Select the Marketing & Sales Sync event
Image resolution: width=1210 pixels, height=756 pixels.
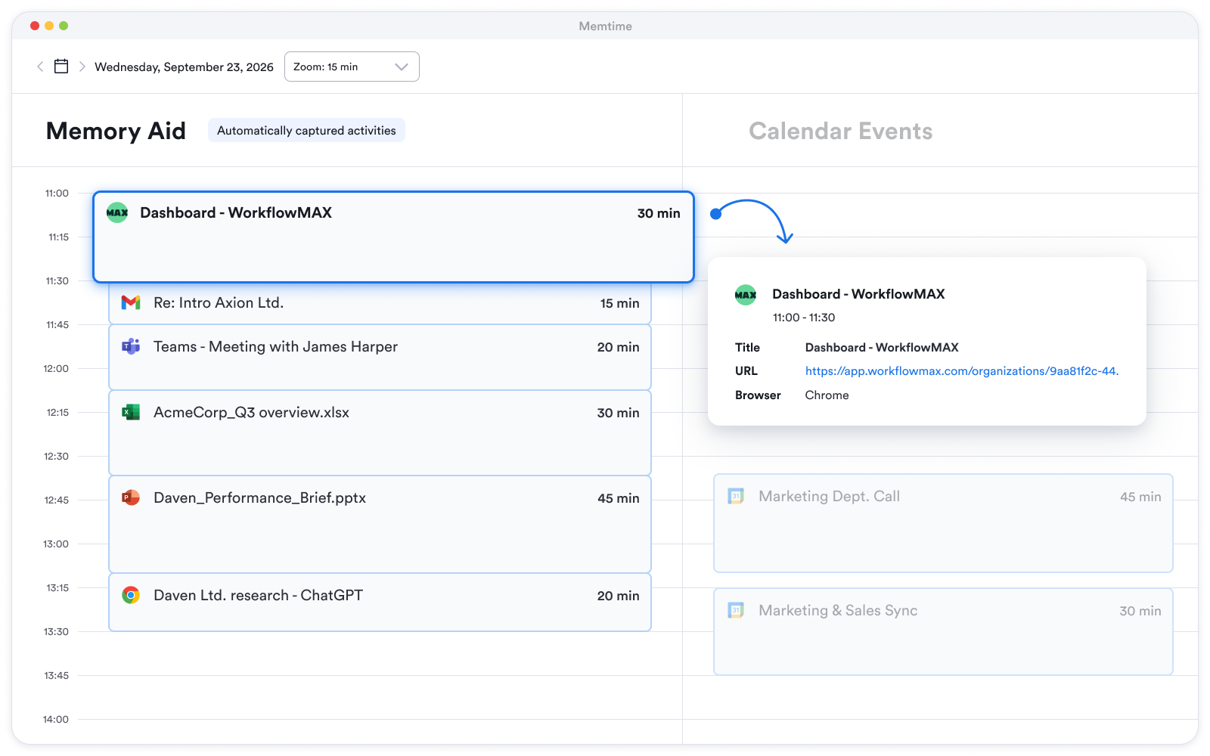(943, 631)
